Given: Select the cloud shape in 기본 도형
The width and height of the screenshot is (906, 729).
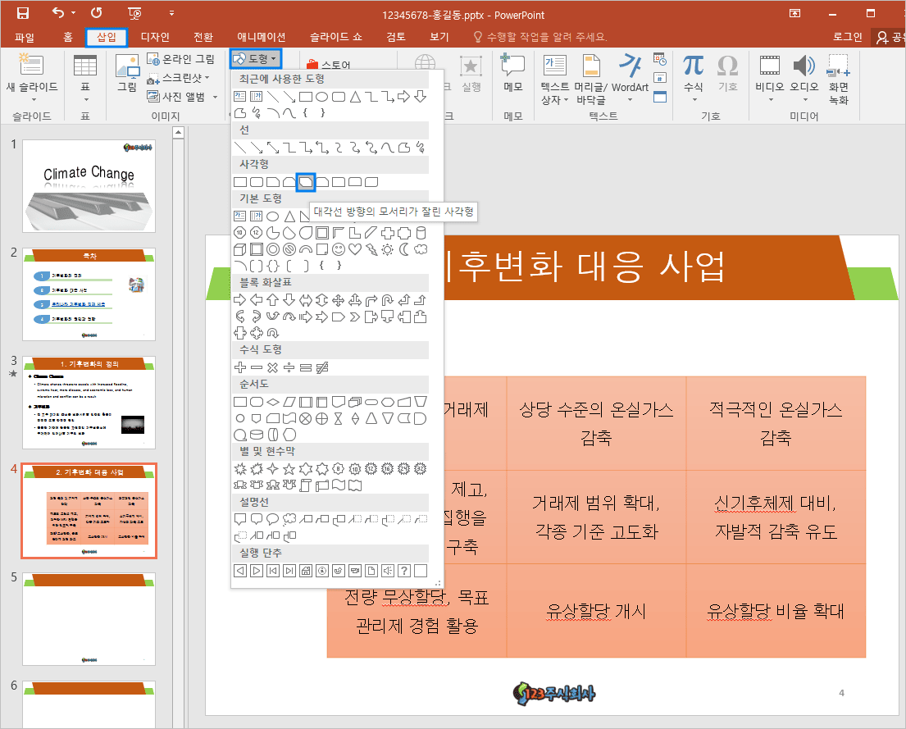Looking at the screenshot, I should [x=421, y=249].
